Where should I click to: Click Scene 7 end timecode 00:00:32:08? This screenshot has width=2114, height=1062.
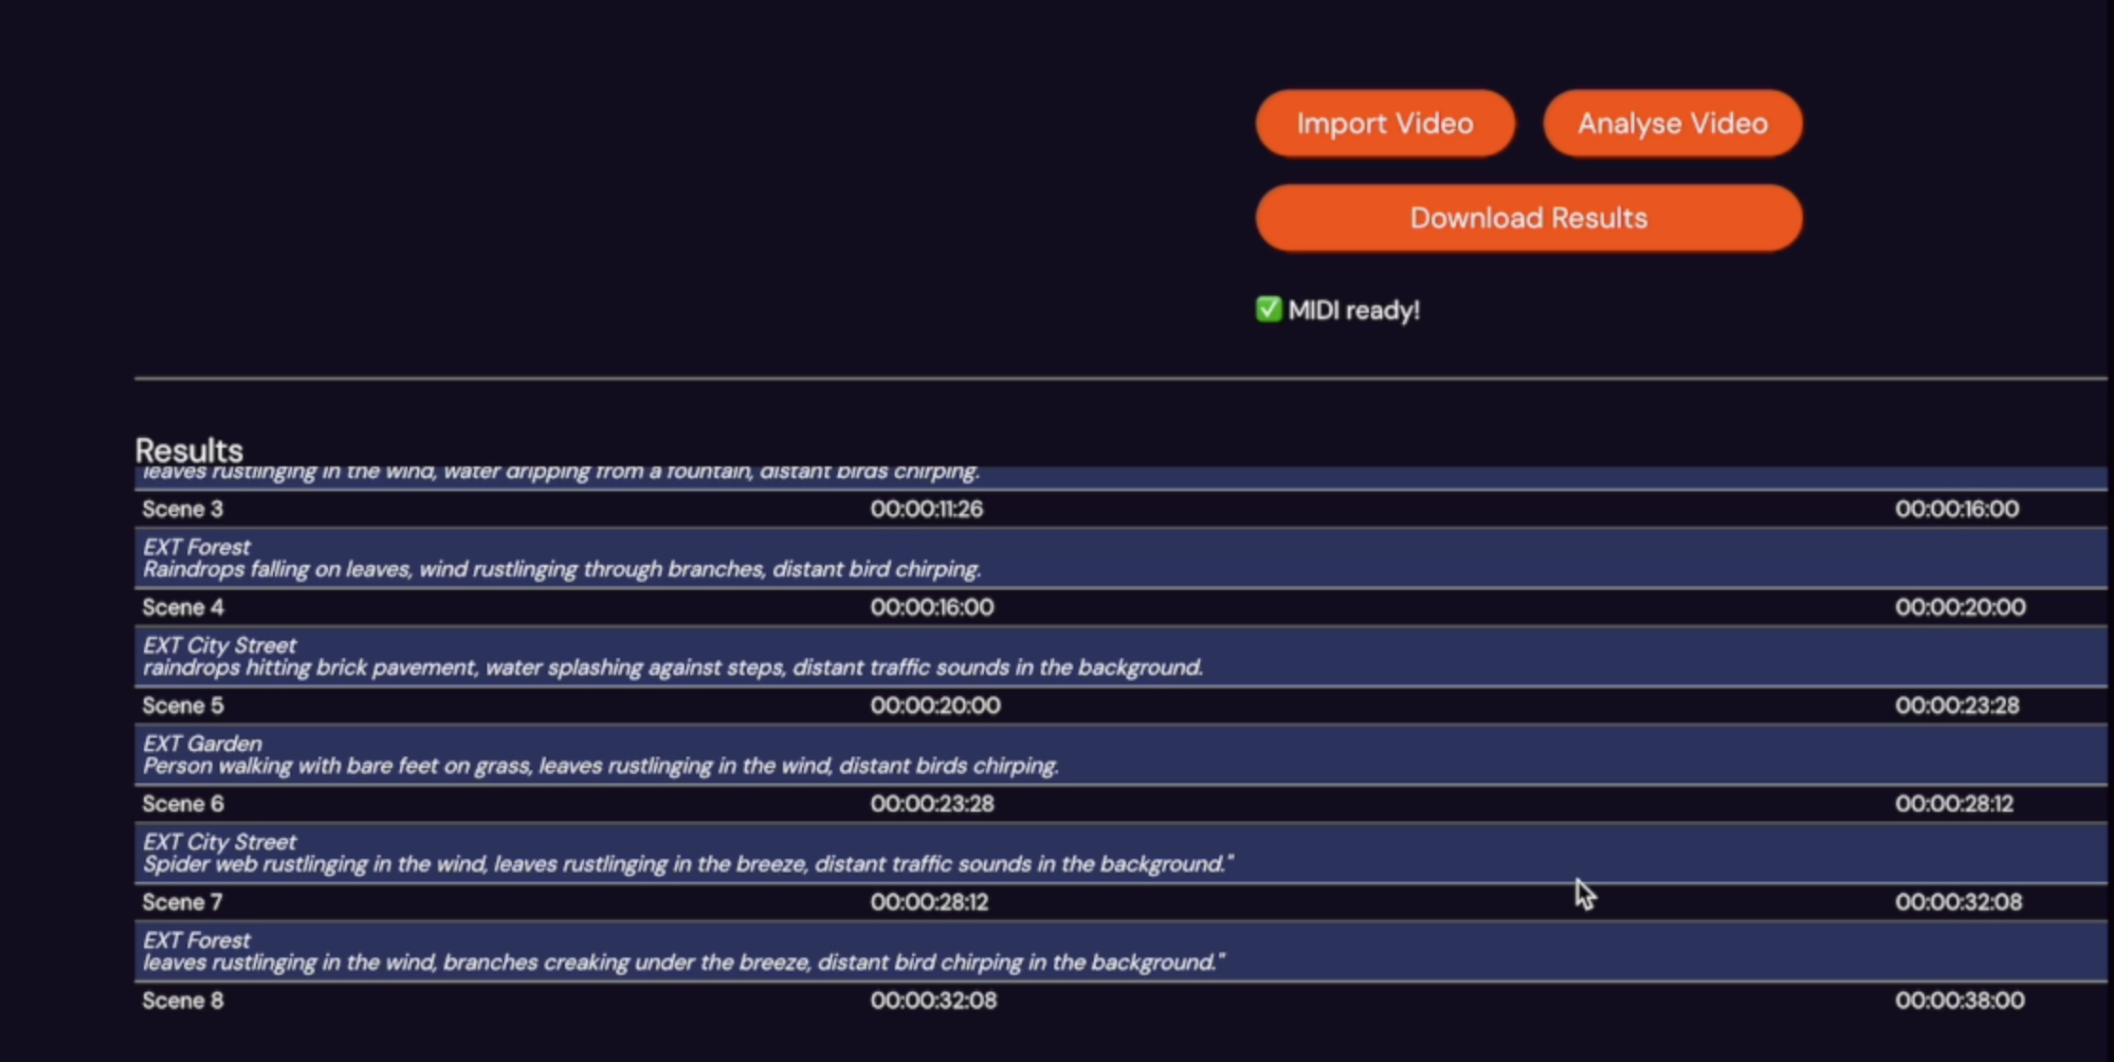click(1959, 902)
